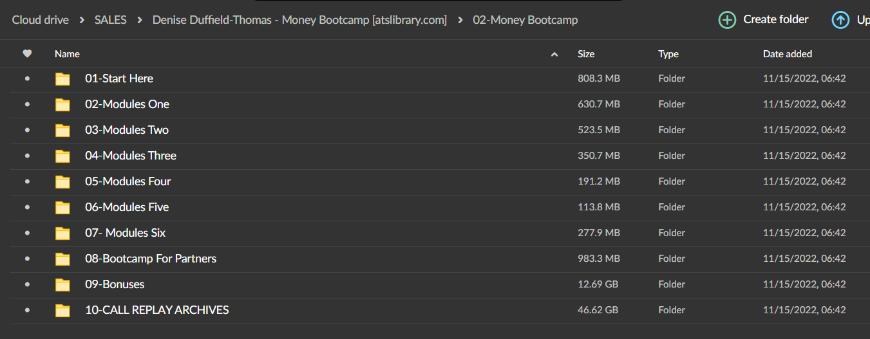
Task: Toggle favorite dot for 10-CALL REPLAY ARCHIVES
Action: pyautogui.click(x=27, y=310)
